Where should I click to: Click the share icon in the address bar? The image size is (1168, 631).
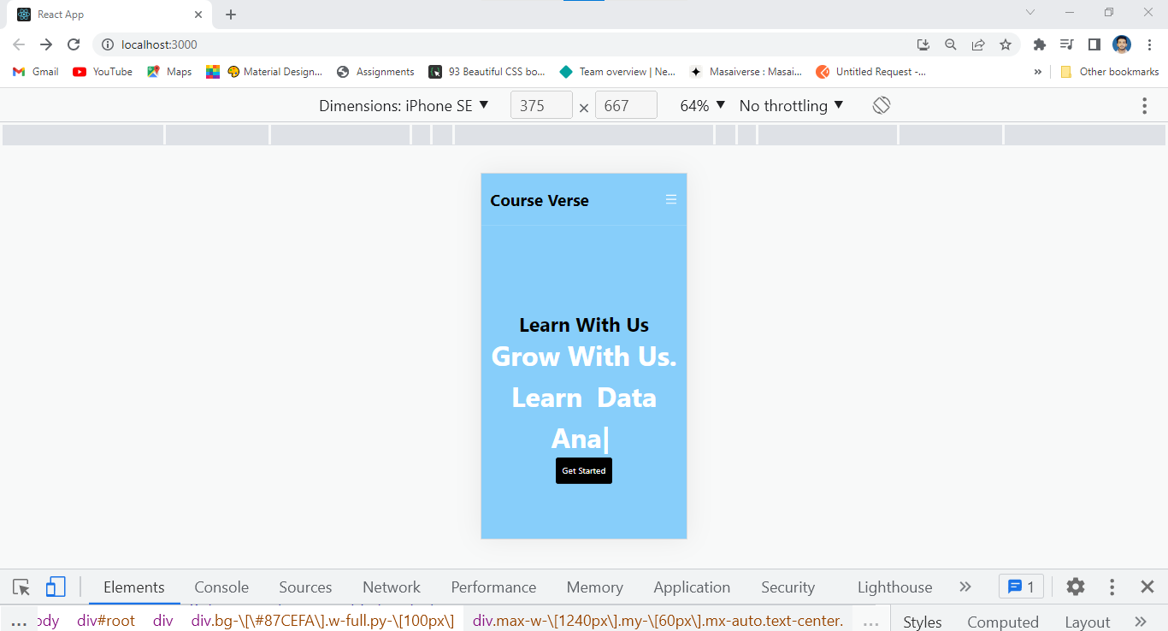[x=977, y=44]
